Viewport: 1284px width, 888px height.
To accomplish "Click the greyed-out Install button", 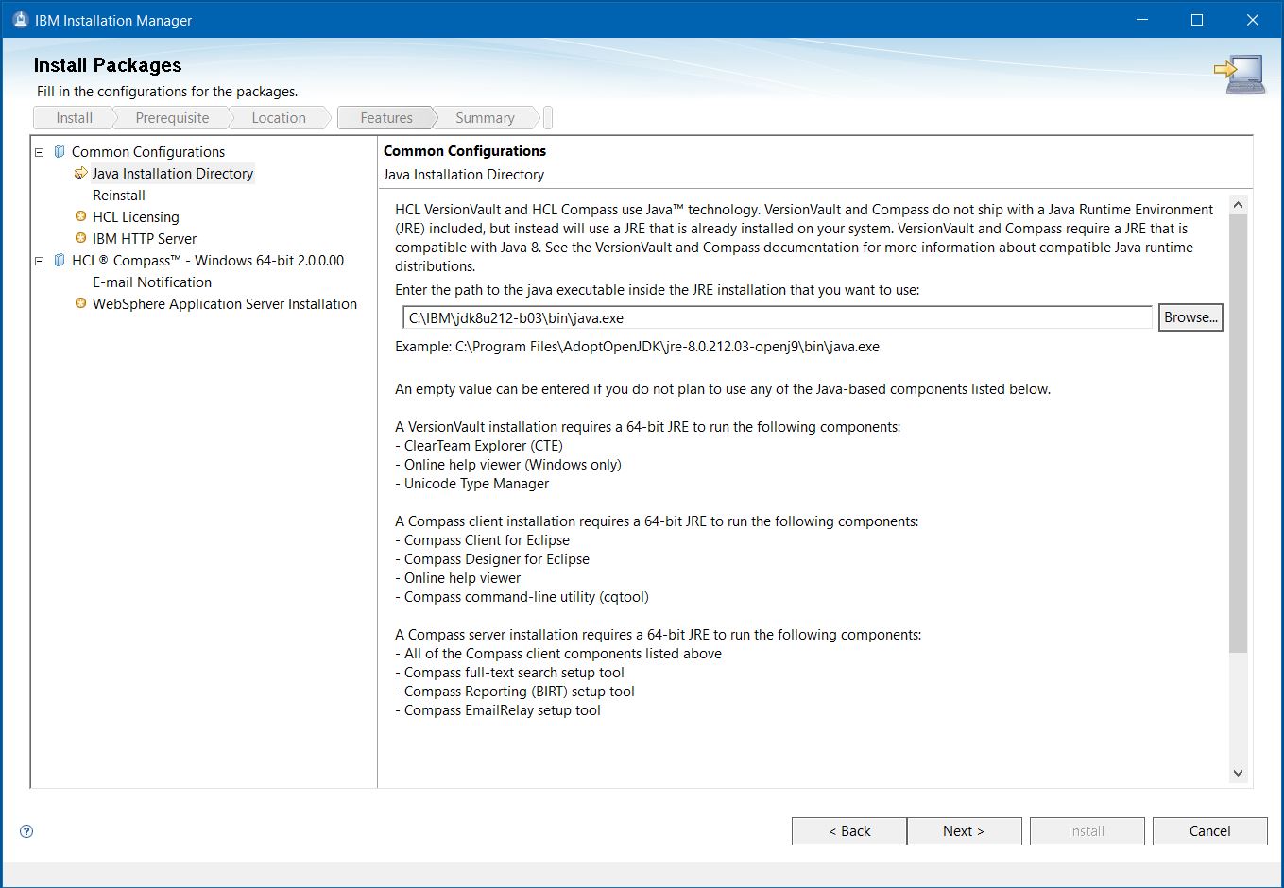I will (x=1087, y=831).
